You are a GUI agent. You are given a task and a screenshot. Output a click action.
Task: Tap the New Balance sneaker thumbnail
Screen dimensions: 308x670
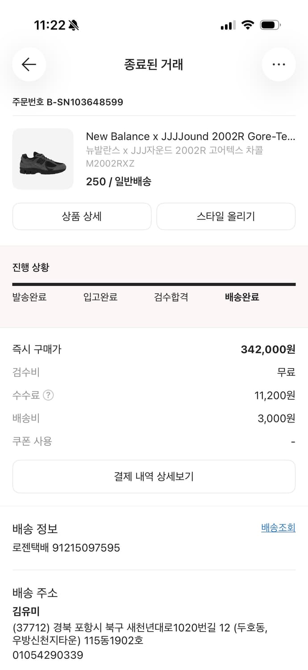43,159
